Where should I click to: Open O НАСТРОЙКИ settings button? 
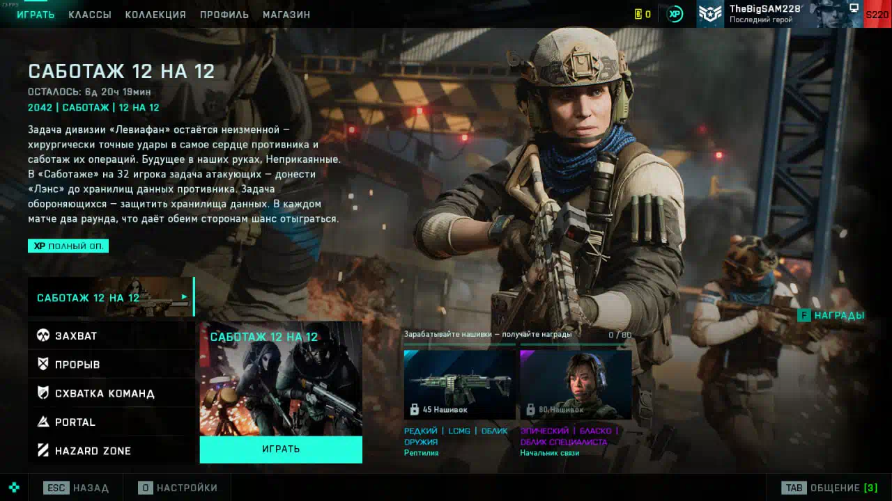[x=178, y=488]
